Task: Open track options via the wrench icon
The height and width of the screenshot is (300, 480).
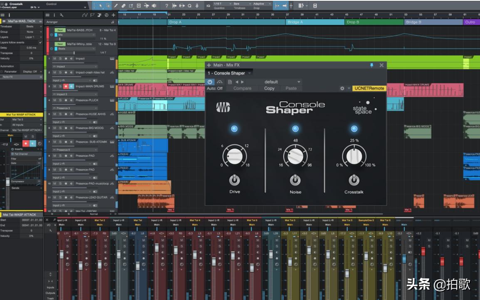Action: (x=62, y=15)
